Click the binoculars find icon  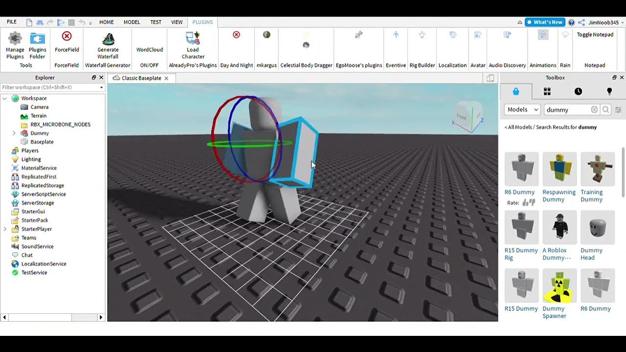(40, 22)
